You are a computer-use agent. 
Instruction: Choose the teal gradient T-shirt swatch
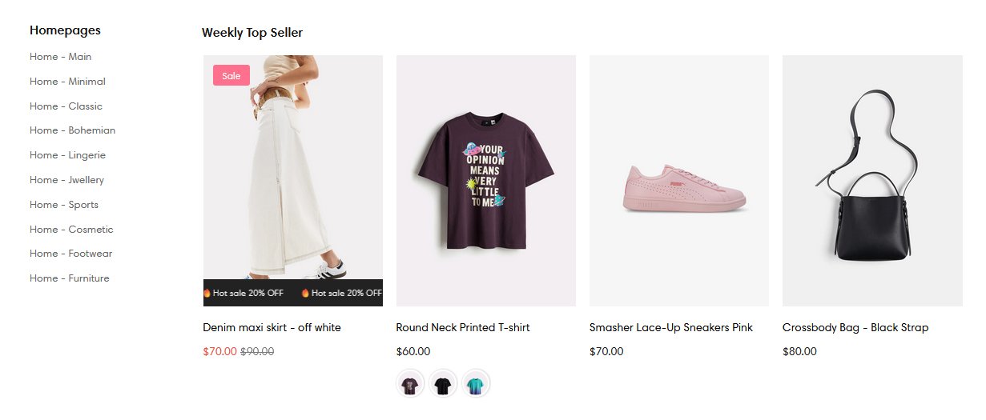point(475,385)
